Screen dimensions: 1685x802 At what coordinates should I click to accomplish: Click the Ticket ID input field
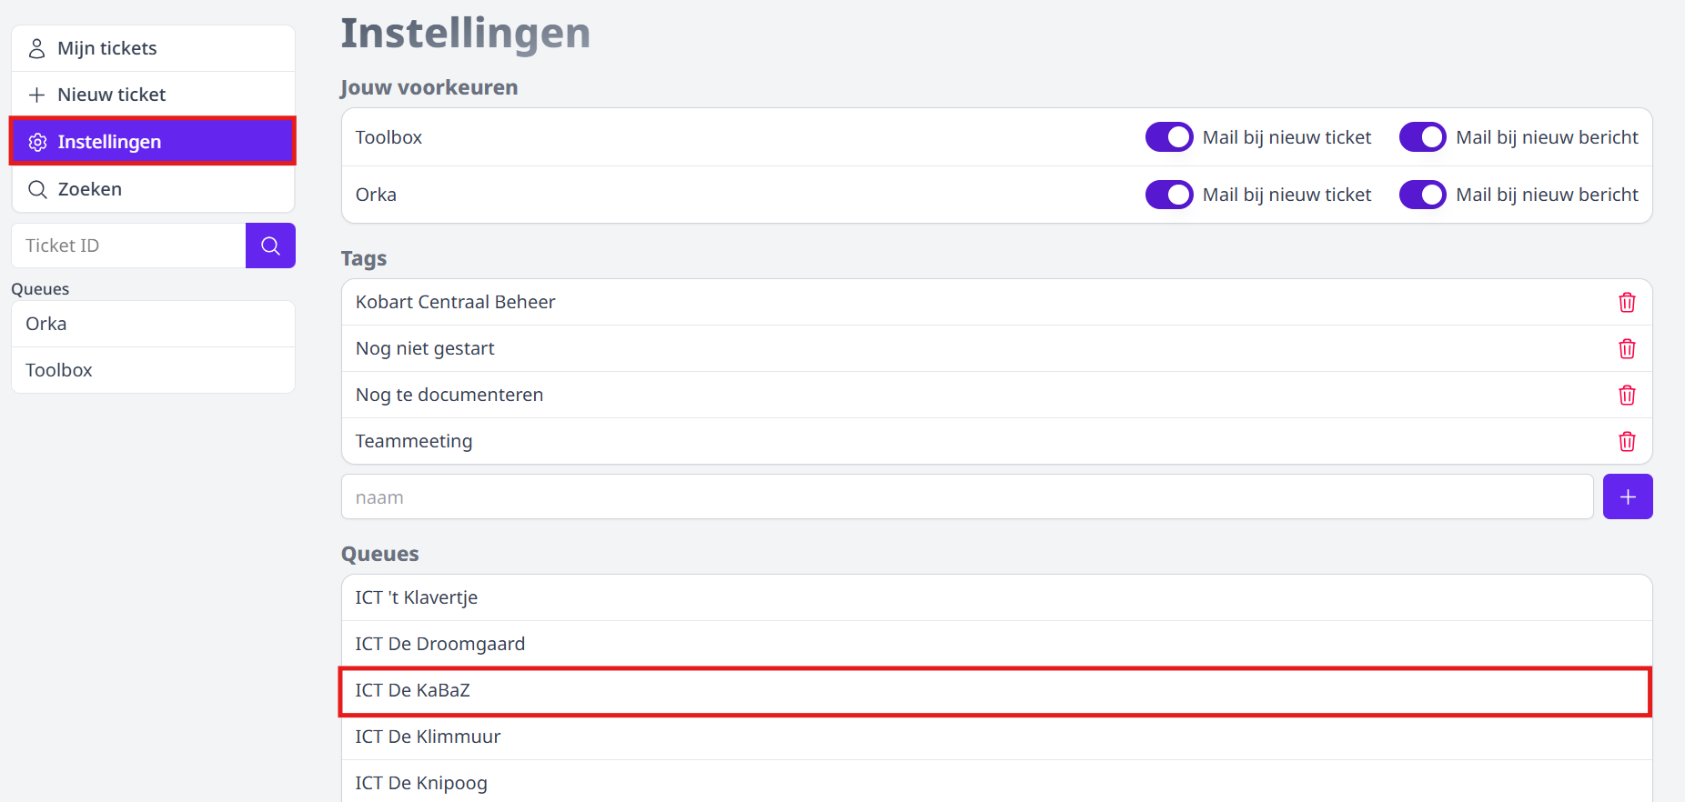tap(127, 245)
